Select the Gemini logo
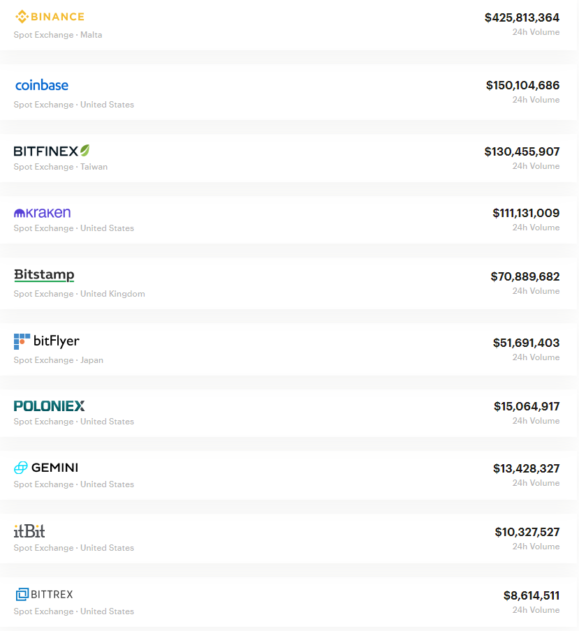This screenshot has width=579, height=631. [46, 468]
